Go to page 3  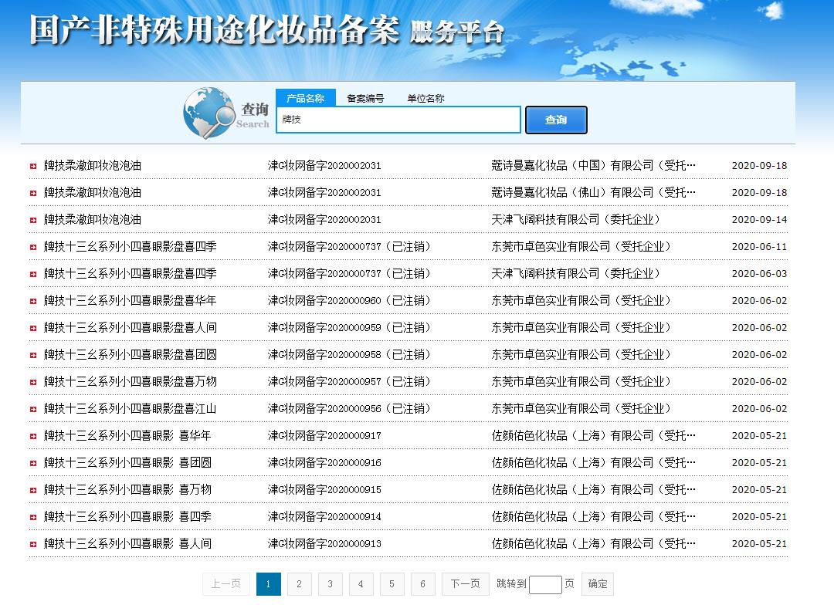tap(331, 583)
